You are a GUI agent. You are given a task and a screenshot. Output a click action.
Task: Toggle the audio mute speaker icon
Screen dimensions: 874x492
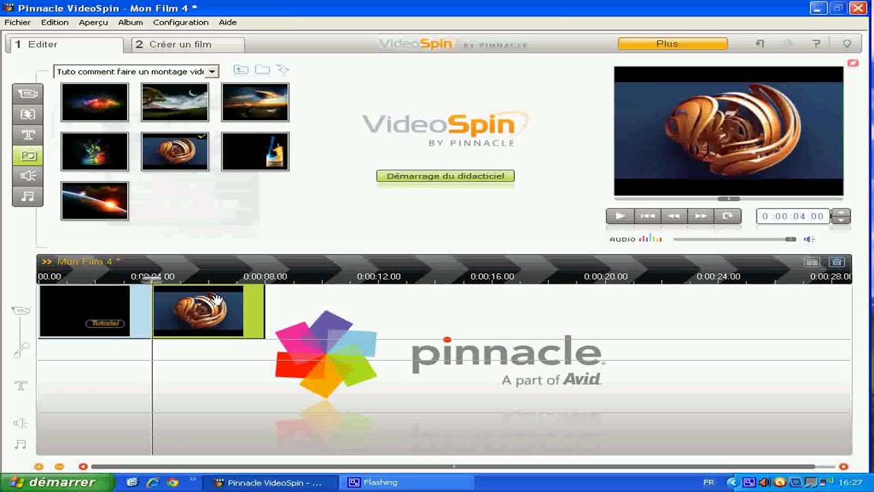click(x=809, y=239)
